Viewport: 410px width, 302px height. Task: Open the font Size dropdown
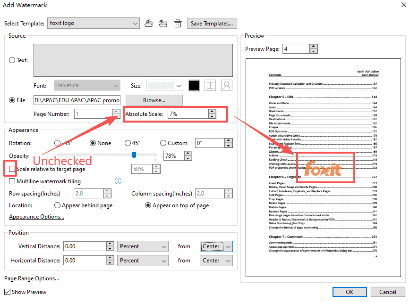click(x=164, y=85)
